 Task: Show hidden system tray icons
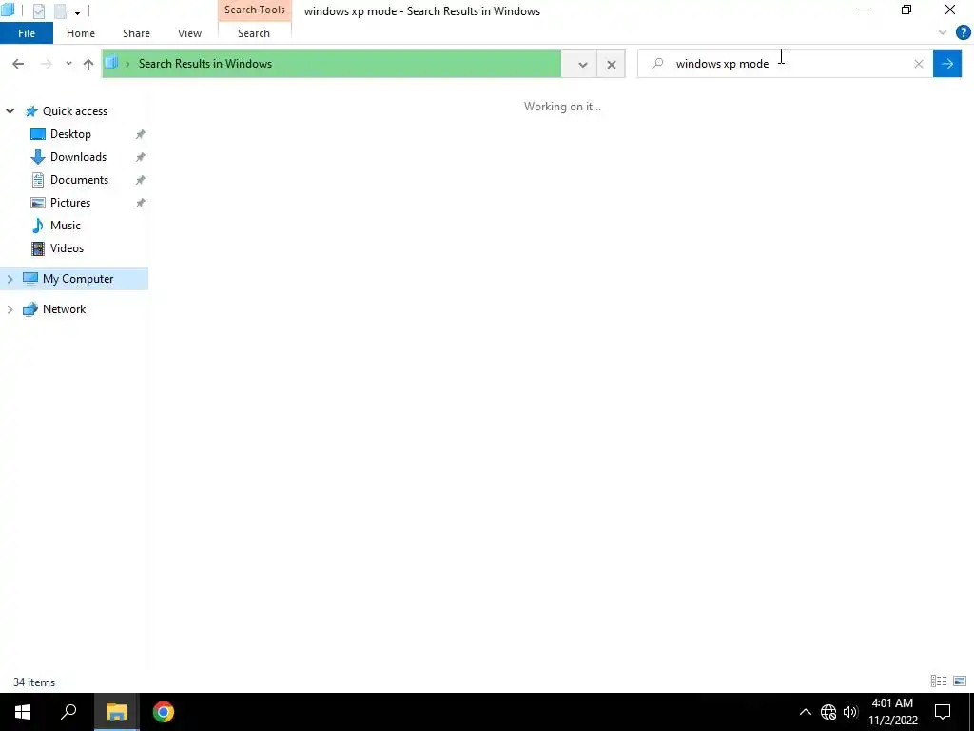click(805, 712)
